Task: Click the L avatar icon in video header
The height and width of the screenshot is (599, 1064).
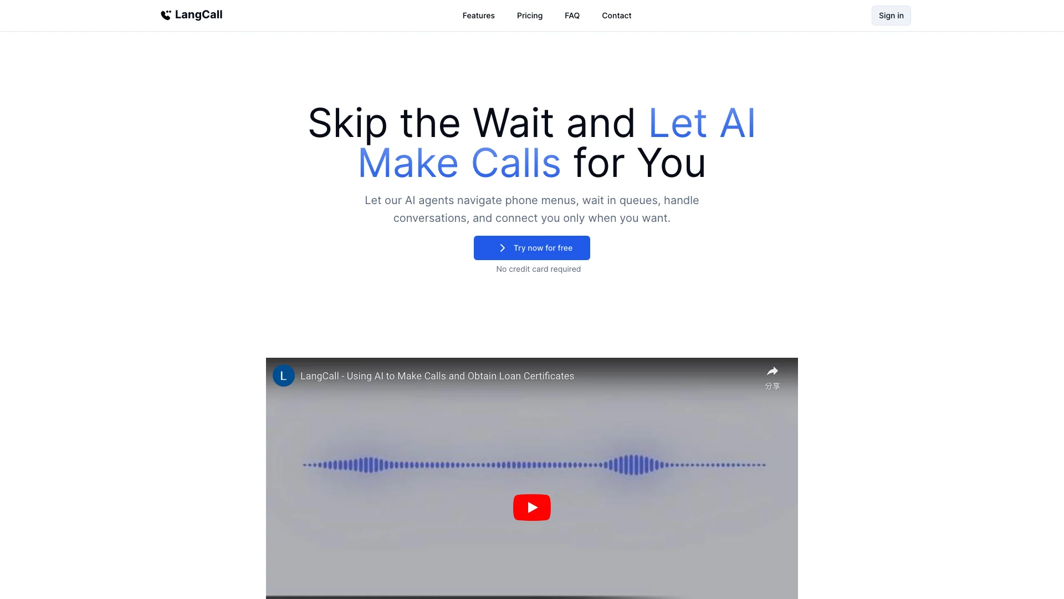Action: point(284,376)
